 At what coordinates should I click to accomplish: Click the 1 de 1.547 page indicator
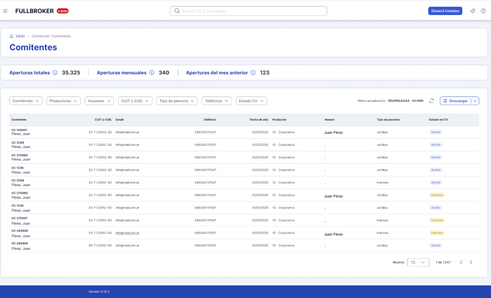(443, 262)
